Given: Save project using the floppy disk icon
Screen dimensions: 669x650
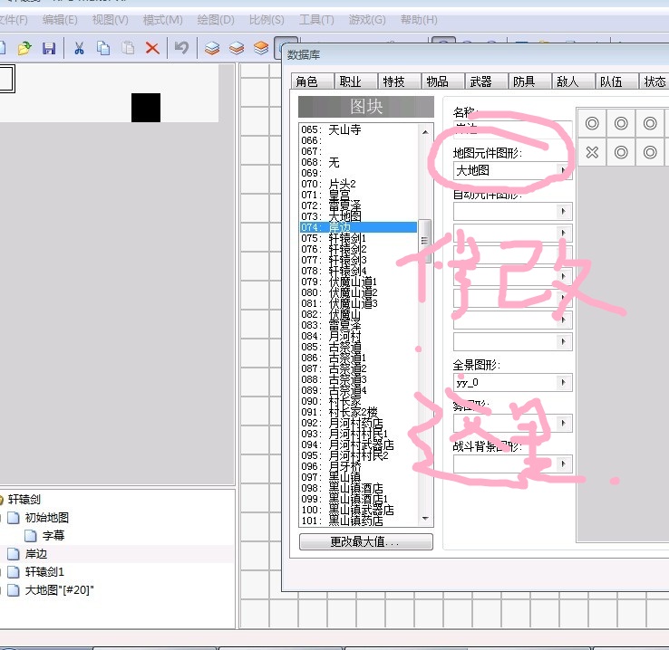Looking at the screenshot, I should (49, 48).
